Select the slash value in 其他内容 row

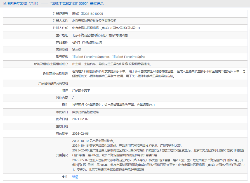(73, 98)
